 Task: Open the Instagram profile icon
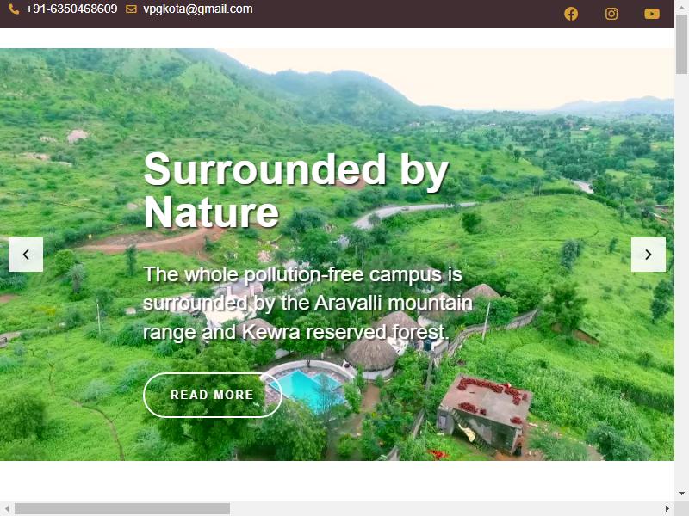pyautogui.click(x=611, y=14)
